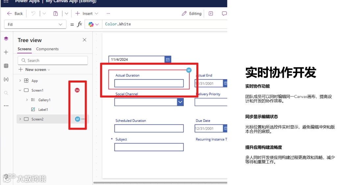Click the Scheduled Duration text input
Screen dimensions: 355x185
click(x=149, y=128)
